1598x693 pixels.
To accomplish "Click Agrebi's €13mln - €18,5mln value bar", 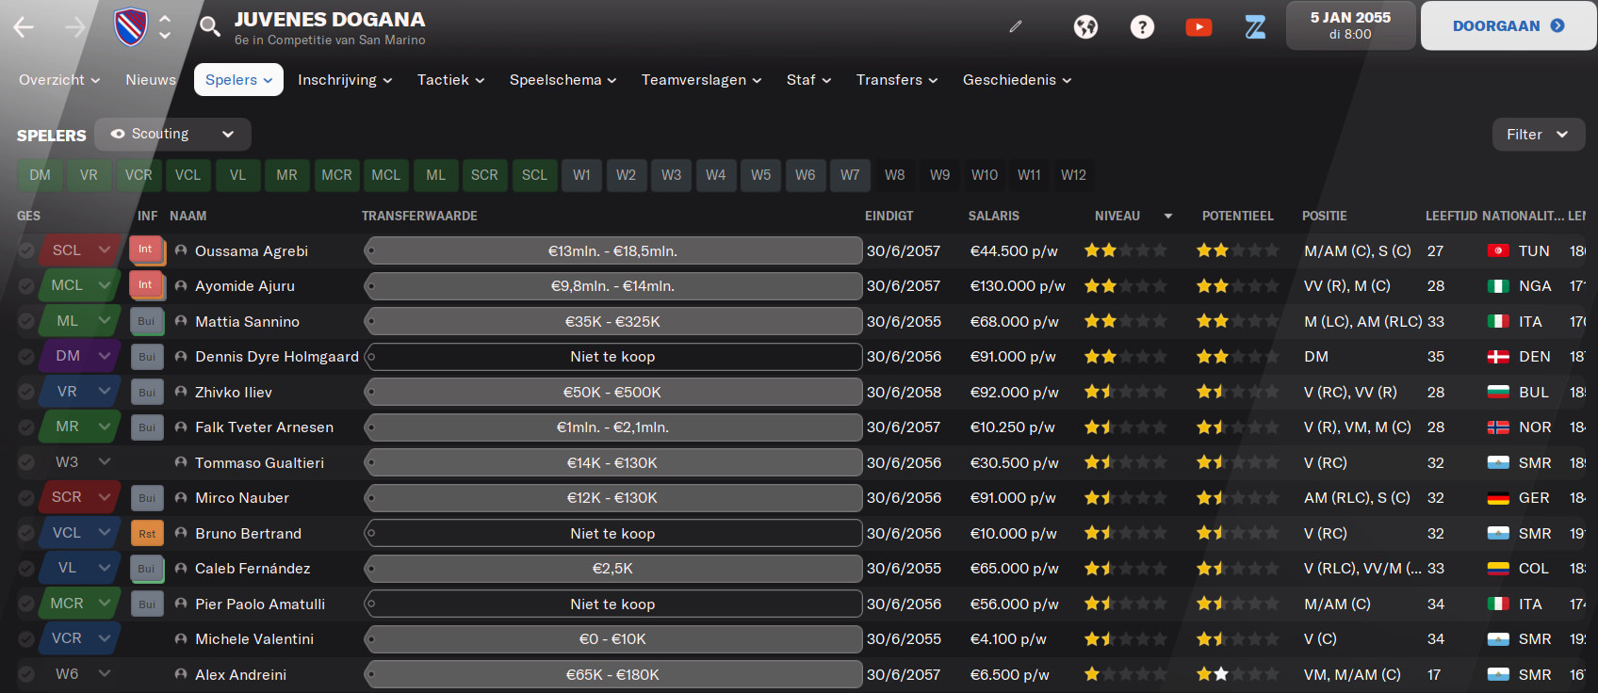I will [x=613, y=250].
